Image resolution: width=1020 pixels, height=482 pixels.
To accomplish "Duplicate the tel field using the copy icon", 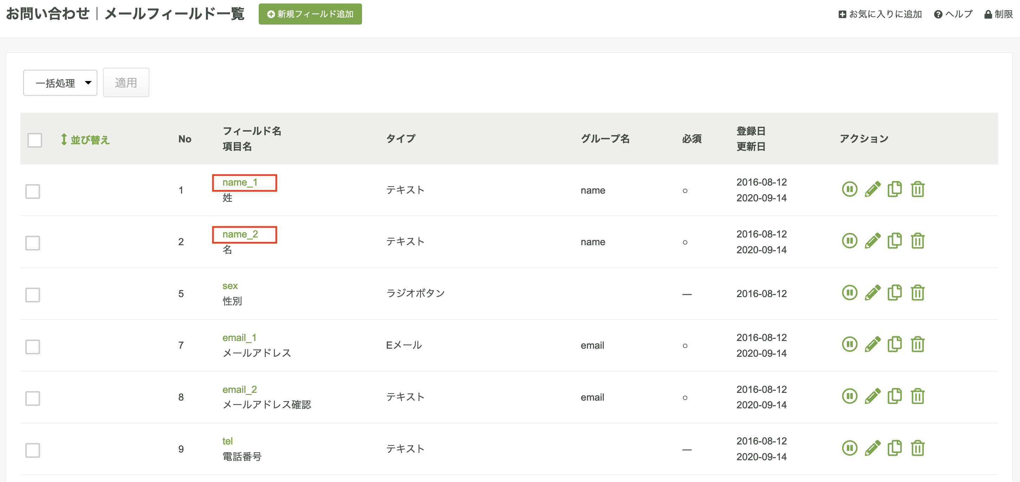I will pos(895,448).
